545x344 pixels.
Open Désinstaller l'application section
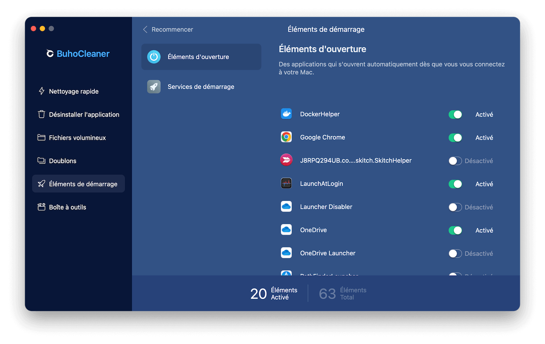78,114
